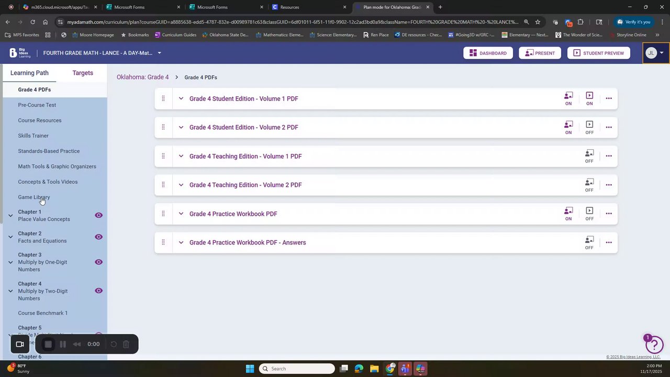This screenshot has width=670, height=377.
Task: Switch to the Resources browser tab
Action: [309, 7]
